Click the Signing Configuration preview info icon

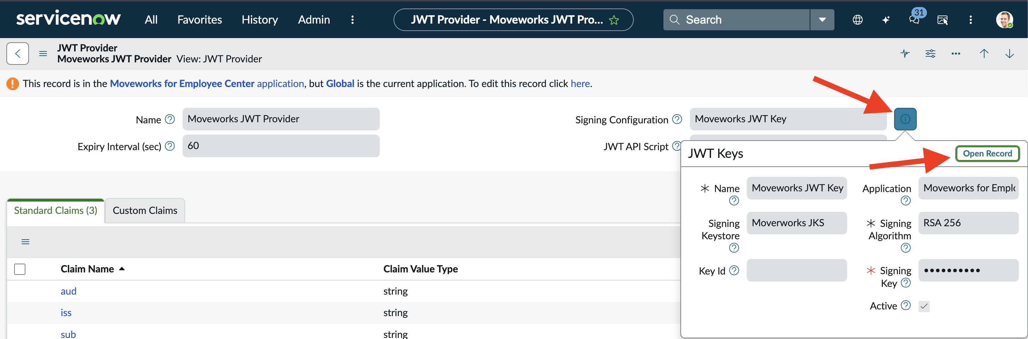coord(905,119)
